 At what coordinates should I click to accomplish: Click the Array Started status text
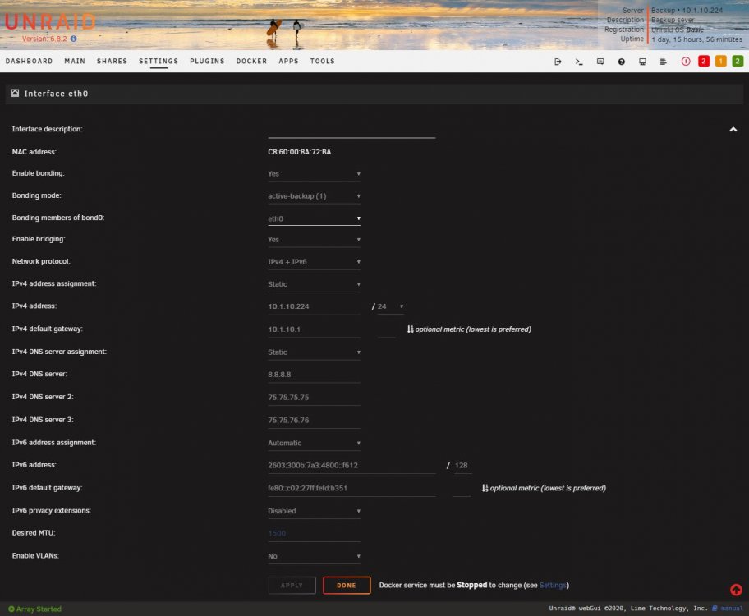pyautogui.click(x=39, y=609)
